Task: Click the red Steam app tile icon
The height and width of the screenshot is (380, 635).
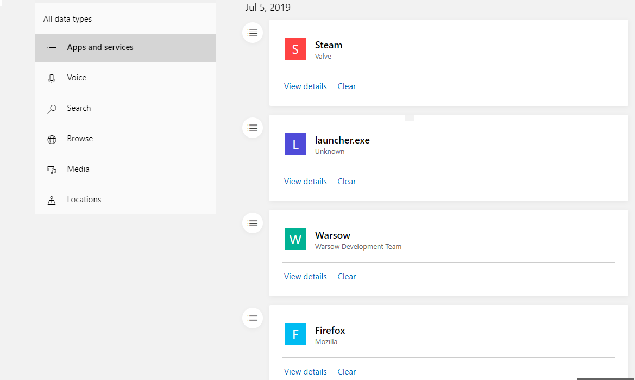Action: pyautogui.click(x=295, y=49)
